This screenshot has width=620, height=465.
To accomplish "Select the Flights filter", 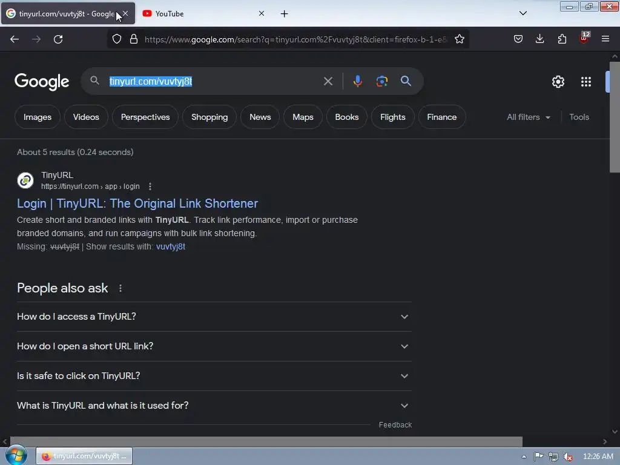I will 392,117.
